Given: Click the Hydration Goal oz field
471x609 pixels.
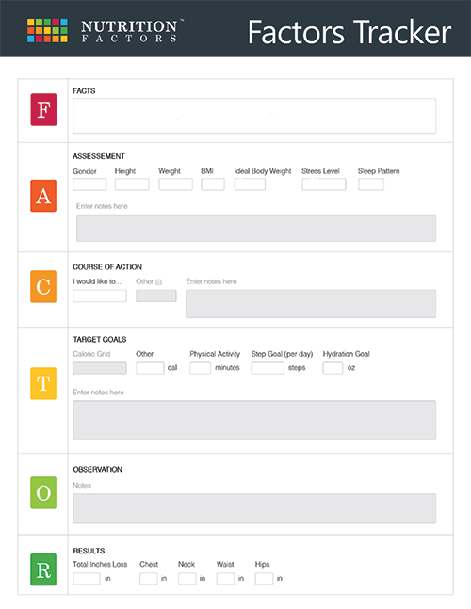Looking at the screenshot, I should [x=333, y=368].
